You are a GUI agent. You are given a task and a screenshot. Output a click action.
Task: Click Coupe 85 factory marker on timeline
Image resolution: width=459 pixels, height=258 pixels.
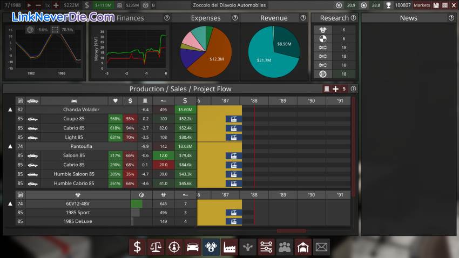233,119
